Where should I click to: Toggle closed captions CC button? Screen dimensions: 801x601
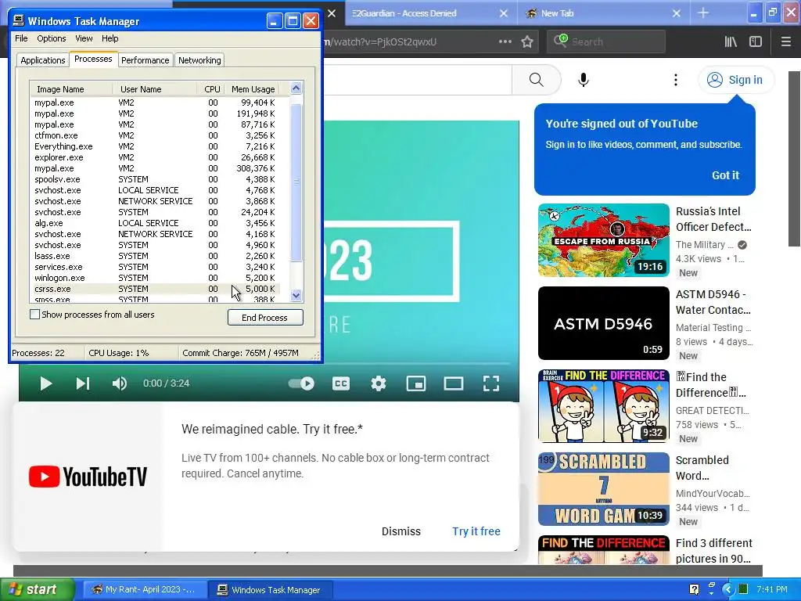pos(341,383)
